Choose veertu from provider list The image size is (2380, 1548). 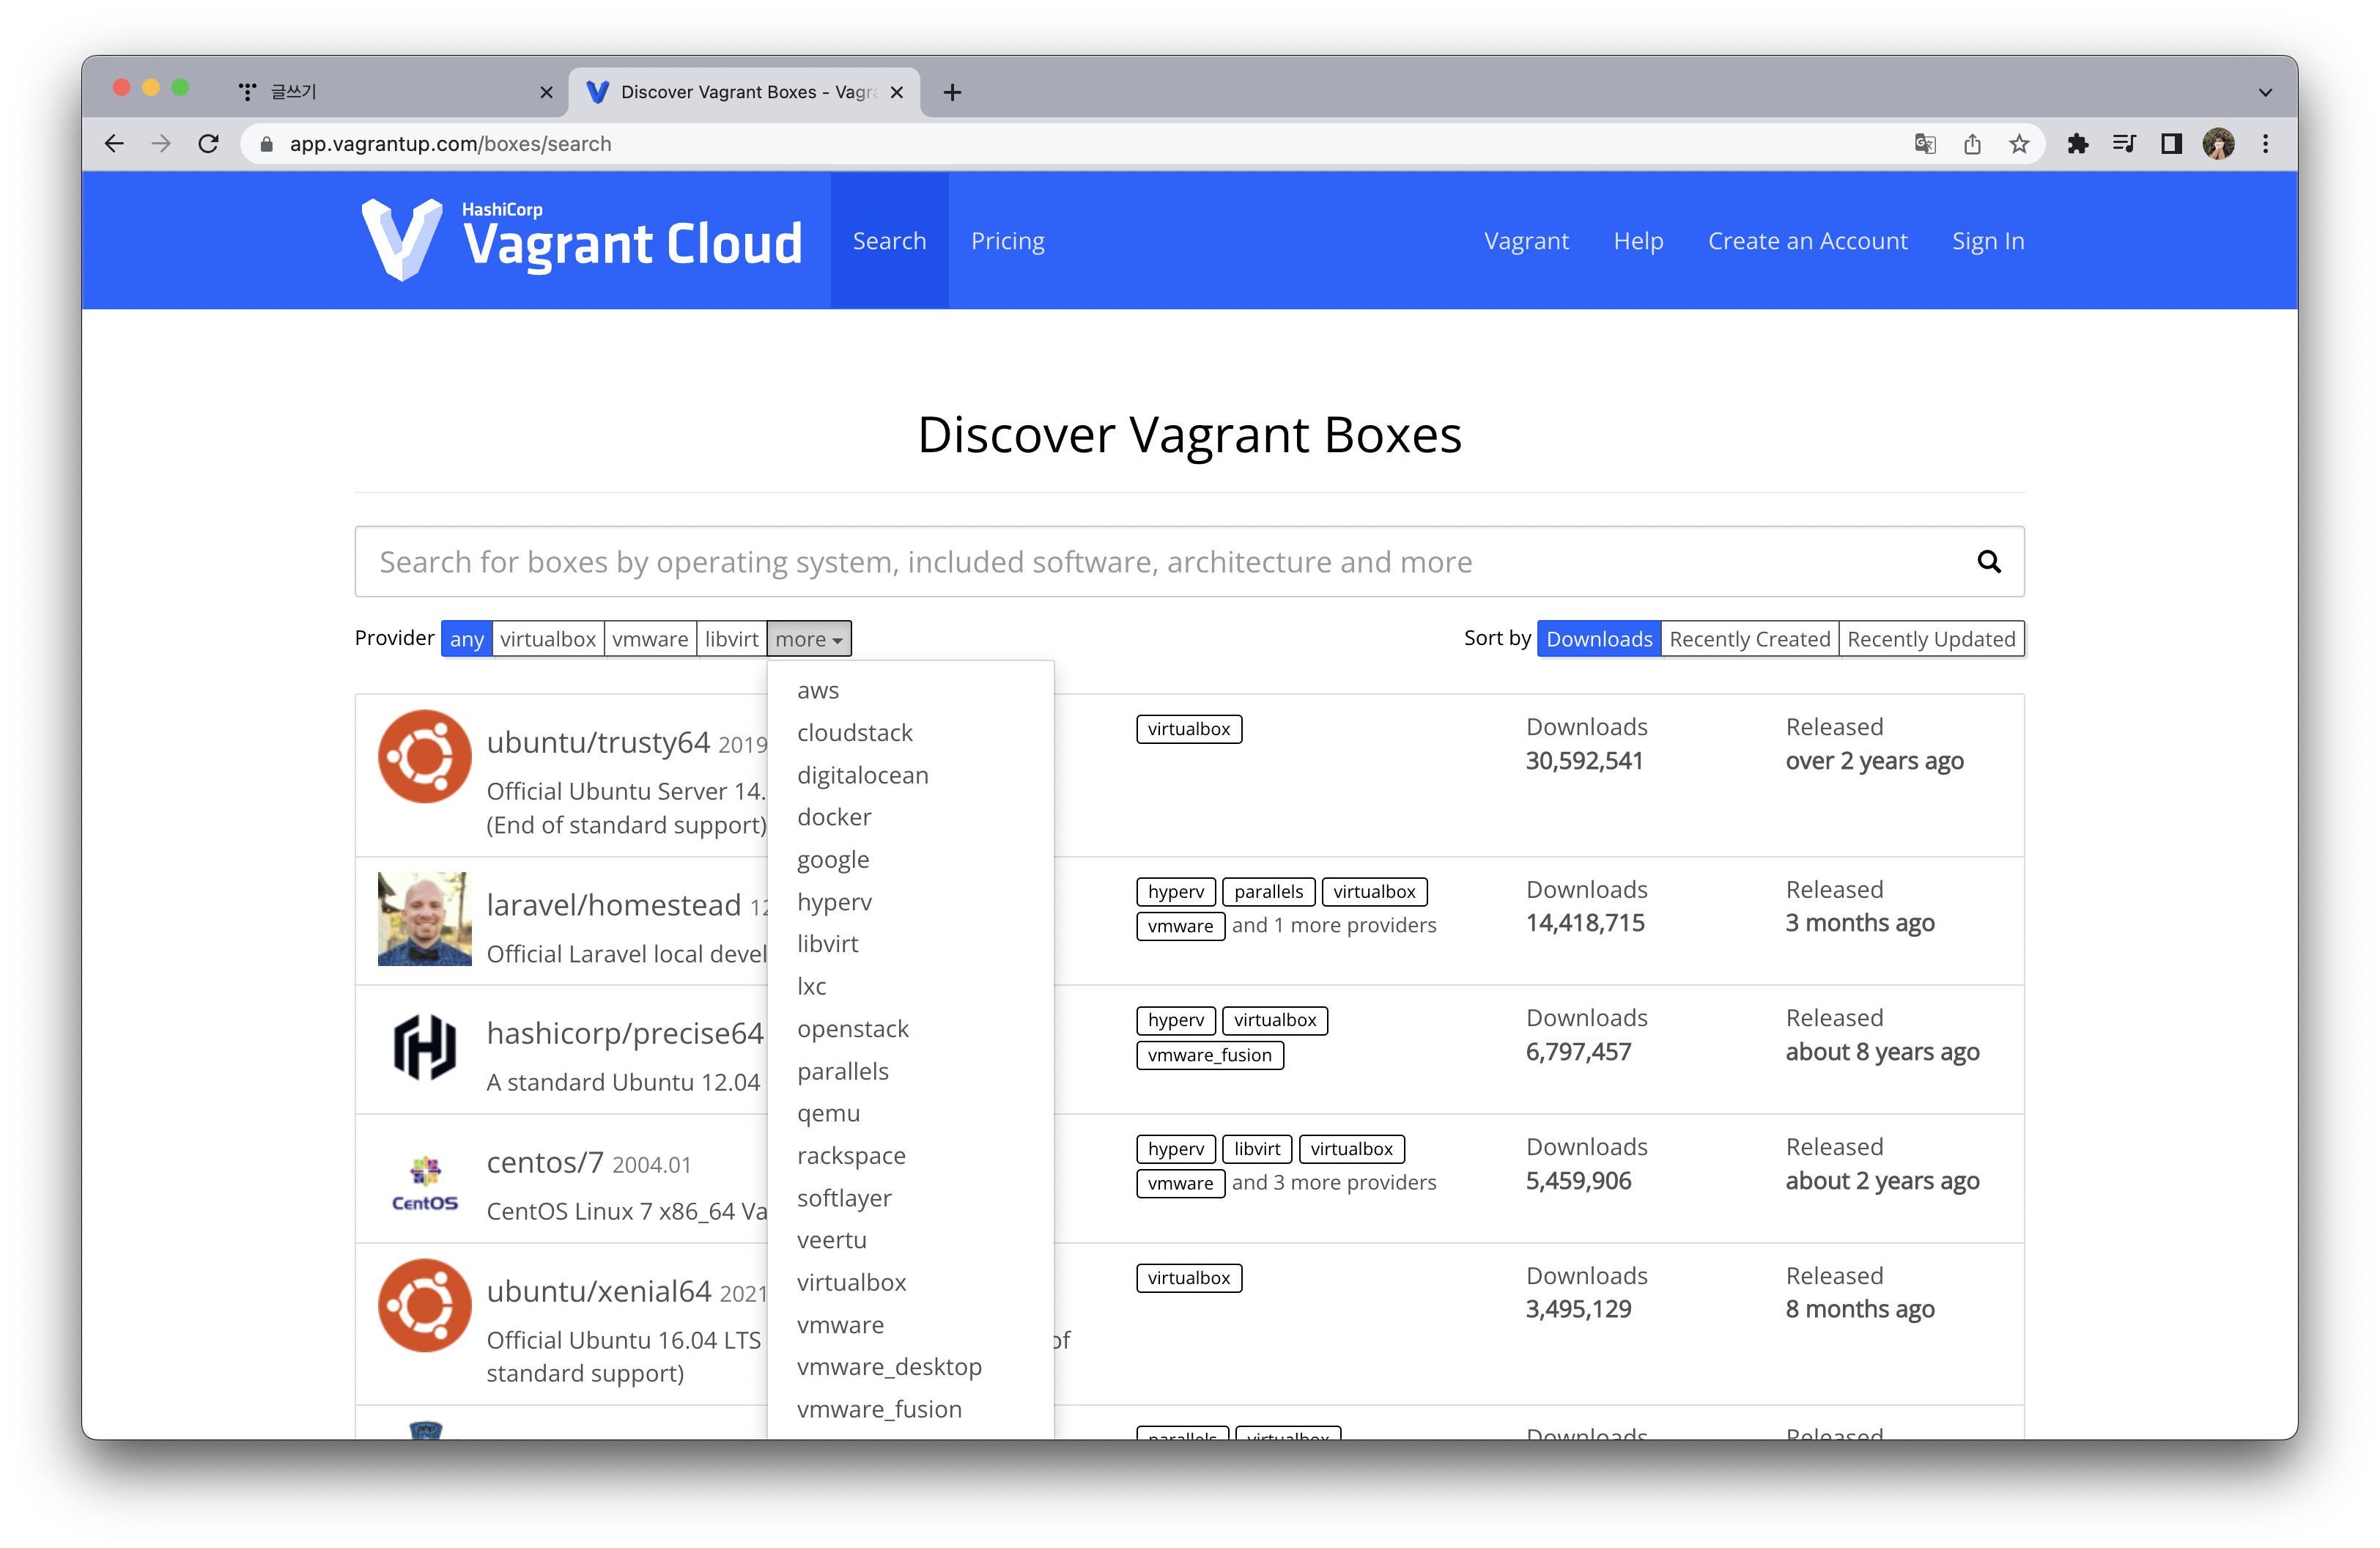[910, 1240]
